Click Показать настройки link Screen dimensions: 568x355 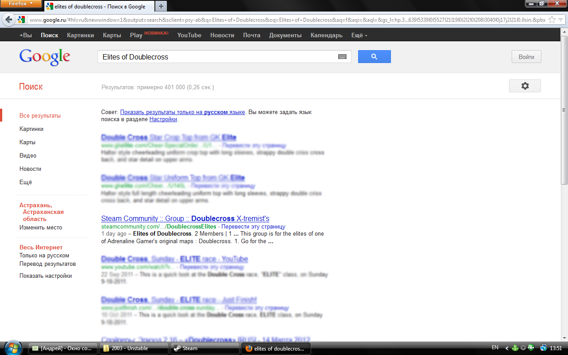[46, 276]
